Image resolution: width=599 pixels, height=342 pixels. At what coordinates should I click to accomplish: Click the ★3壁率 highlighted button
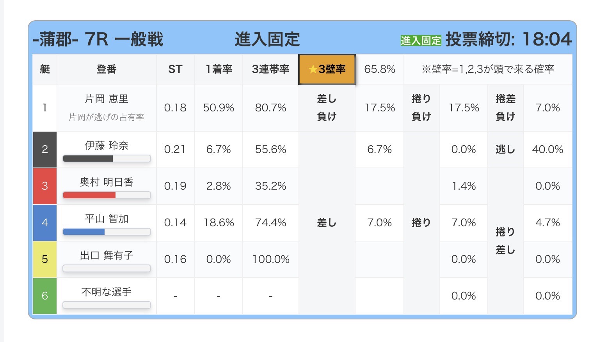(x=327, y=69)
